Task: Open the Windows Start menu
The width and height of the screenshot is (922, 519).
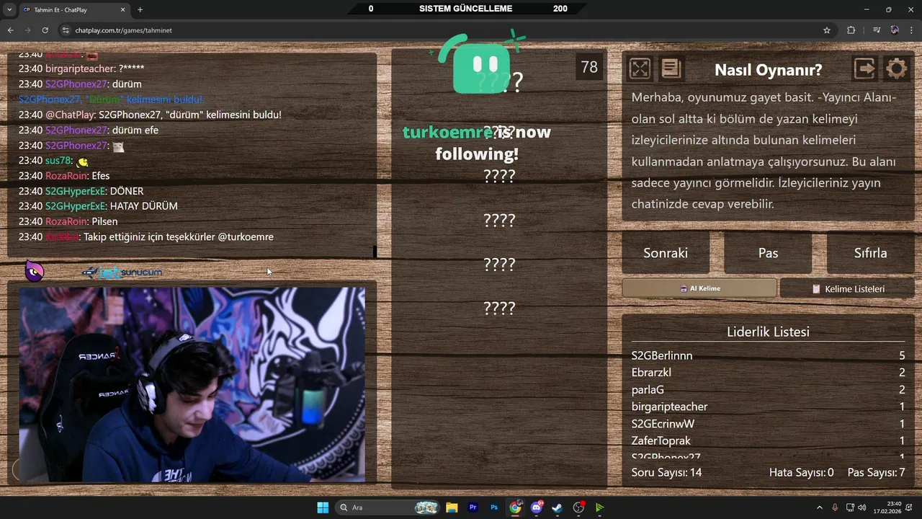Action: tap(323, 507)
